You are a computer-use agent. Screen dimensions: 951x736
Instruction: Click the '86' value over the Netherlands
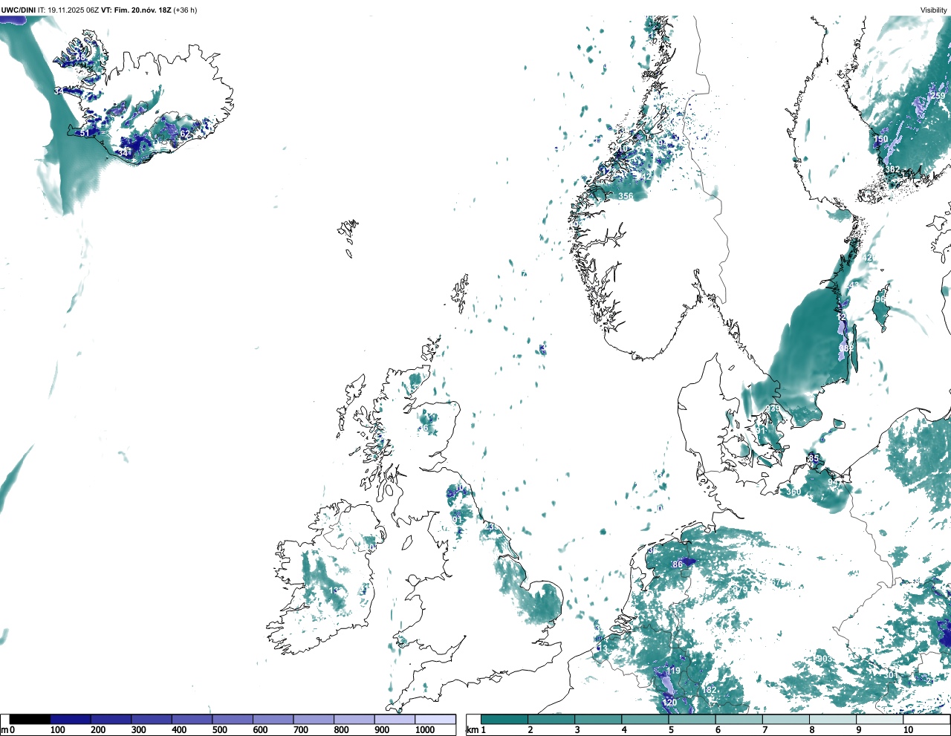point(678,565)
